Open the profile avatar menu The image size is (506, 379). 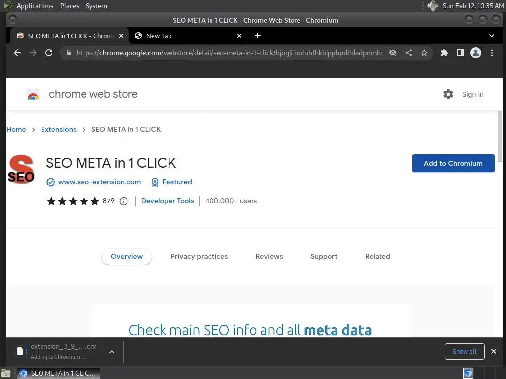click(x=476, y=53)
